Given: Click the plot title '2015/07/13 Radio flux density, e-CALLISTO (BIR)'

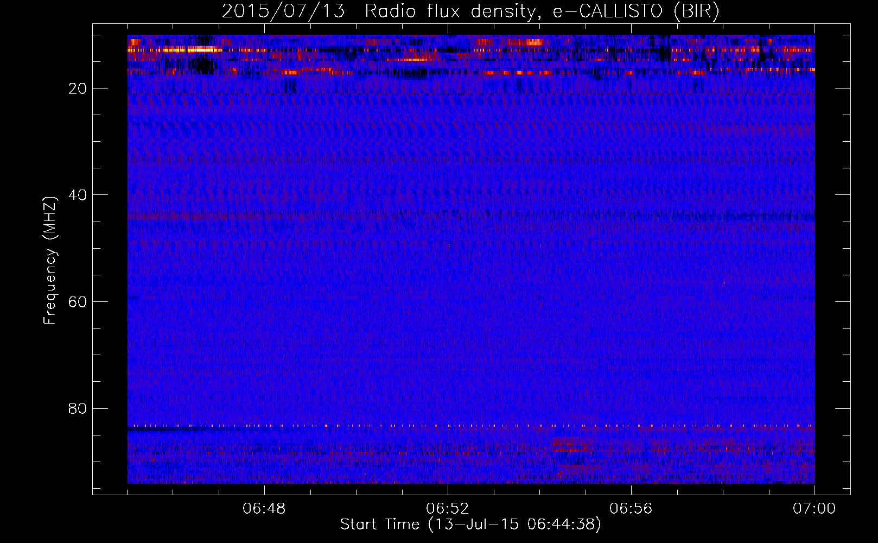Looking at the screenshot, I should pos(470,11).
